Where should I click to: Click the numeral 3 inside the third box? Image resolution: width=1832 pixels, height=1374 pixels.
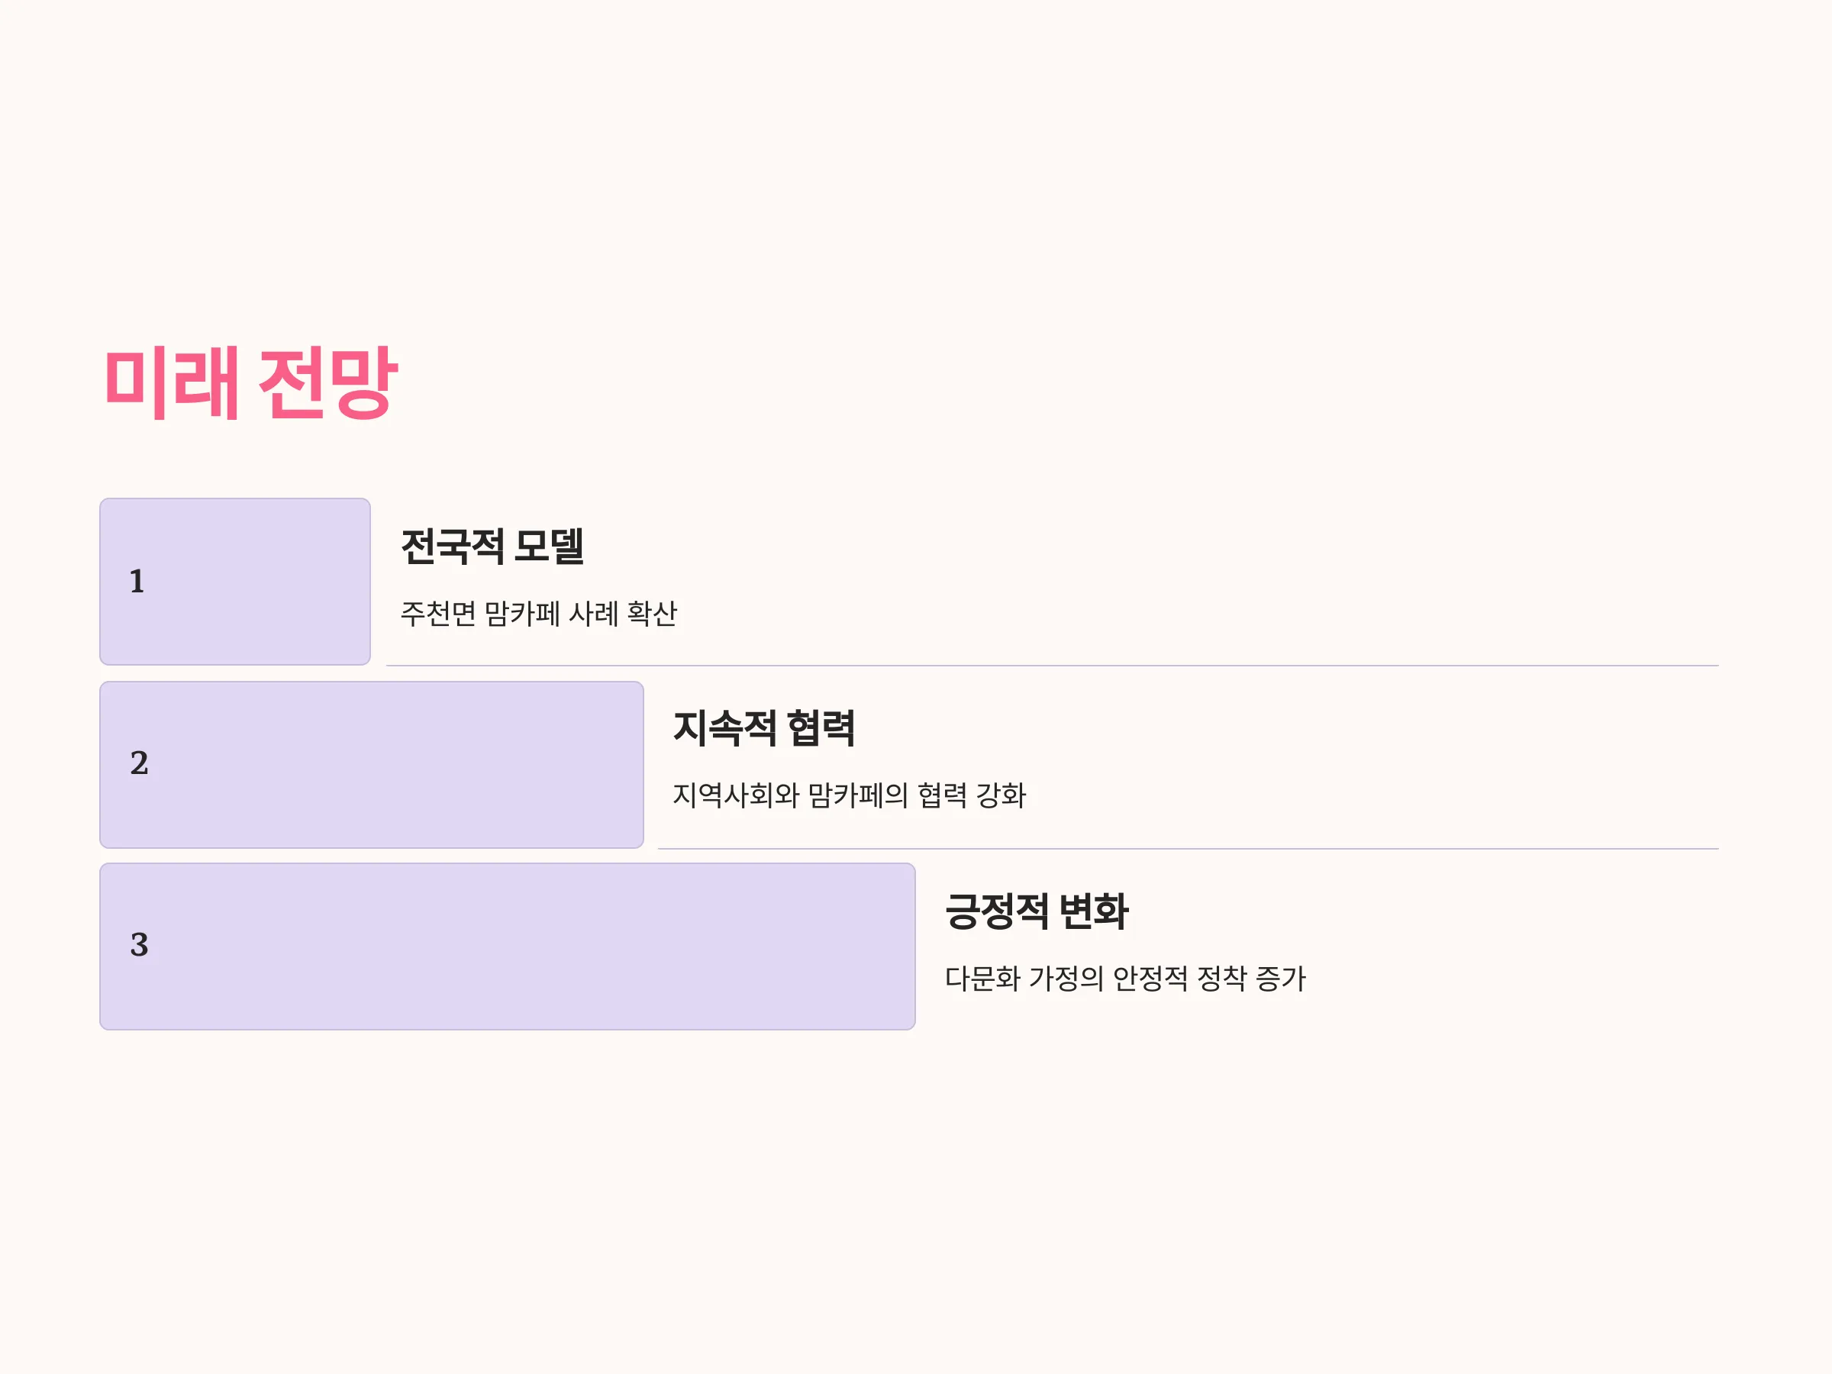pos(139,945)
